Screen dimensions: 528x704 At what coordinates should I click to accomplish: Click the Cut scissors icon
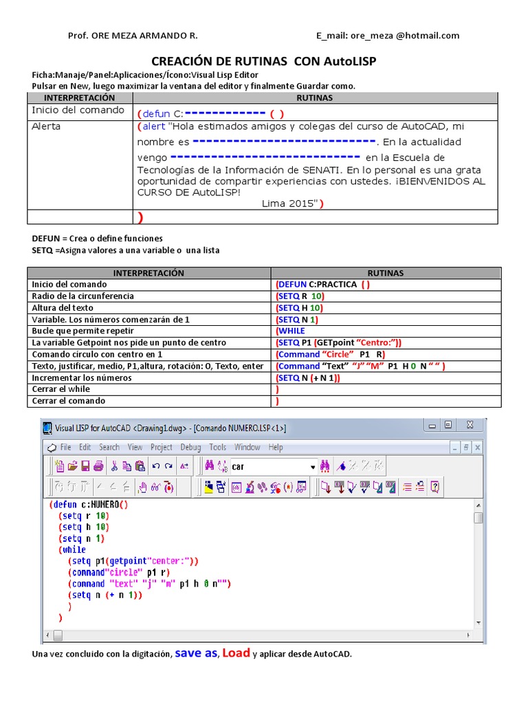point(114,466)
